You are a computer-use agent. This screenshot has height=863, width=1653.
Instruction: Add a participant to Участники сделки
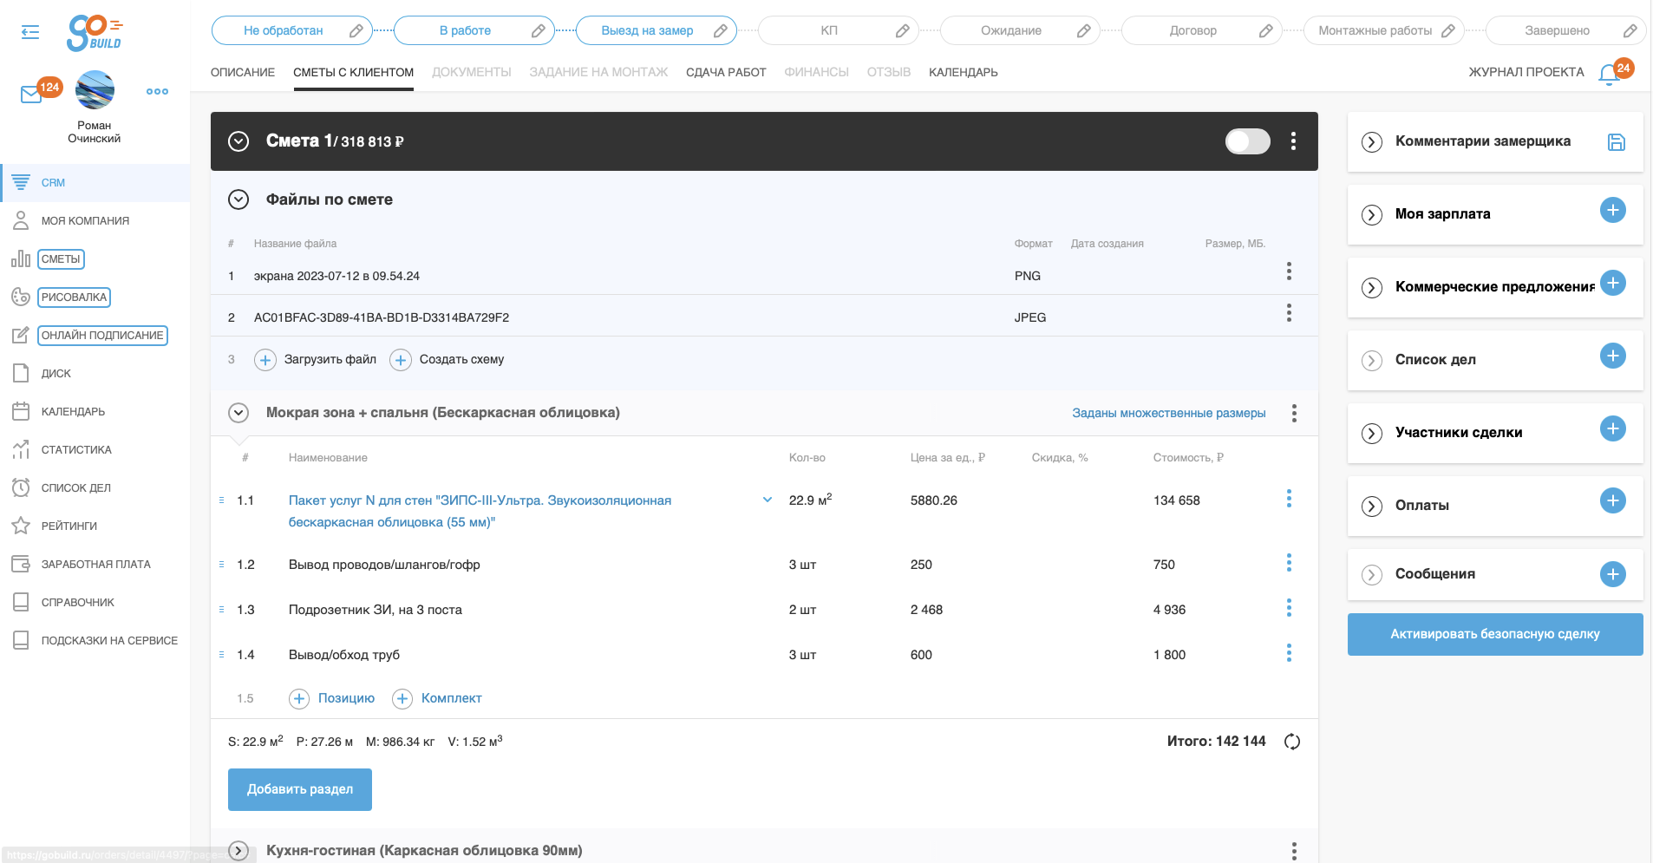[1613, 428]
